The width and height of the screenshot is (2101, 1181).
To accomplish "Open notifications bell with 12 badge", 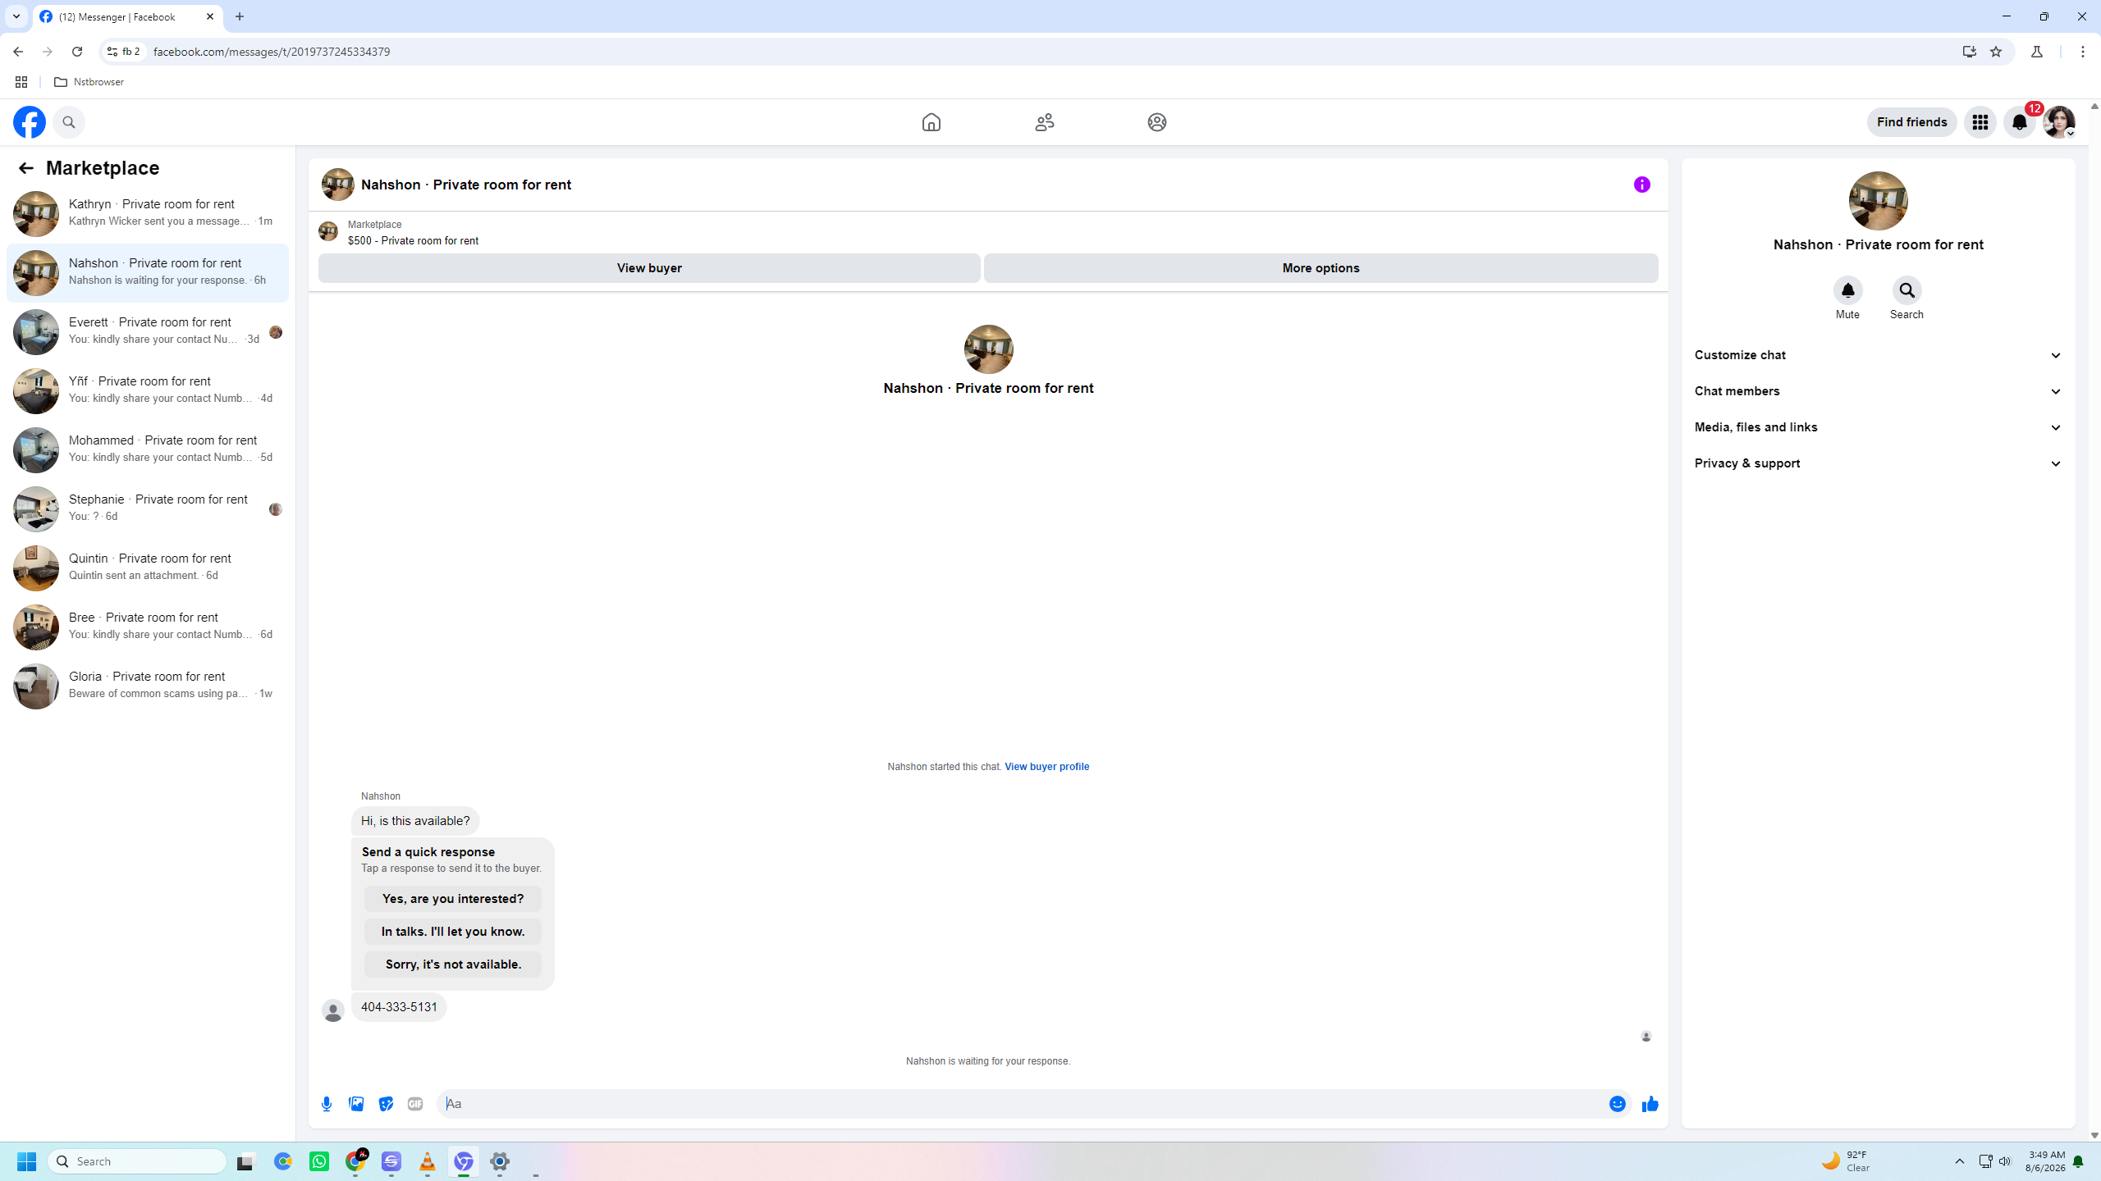I will [2020, 122].
